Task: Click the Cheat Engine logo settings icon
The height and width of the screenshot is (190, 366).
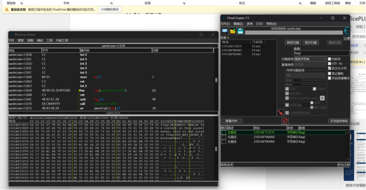Action: (x=347, y=31)
